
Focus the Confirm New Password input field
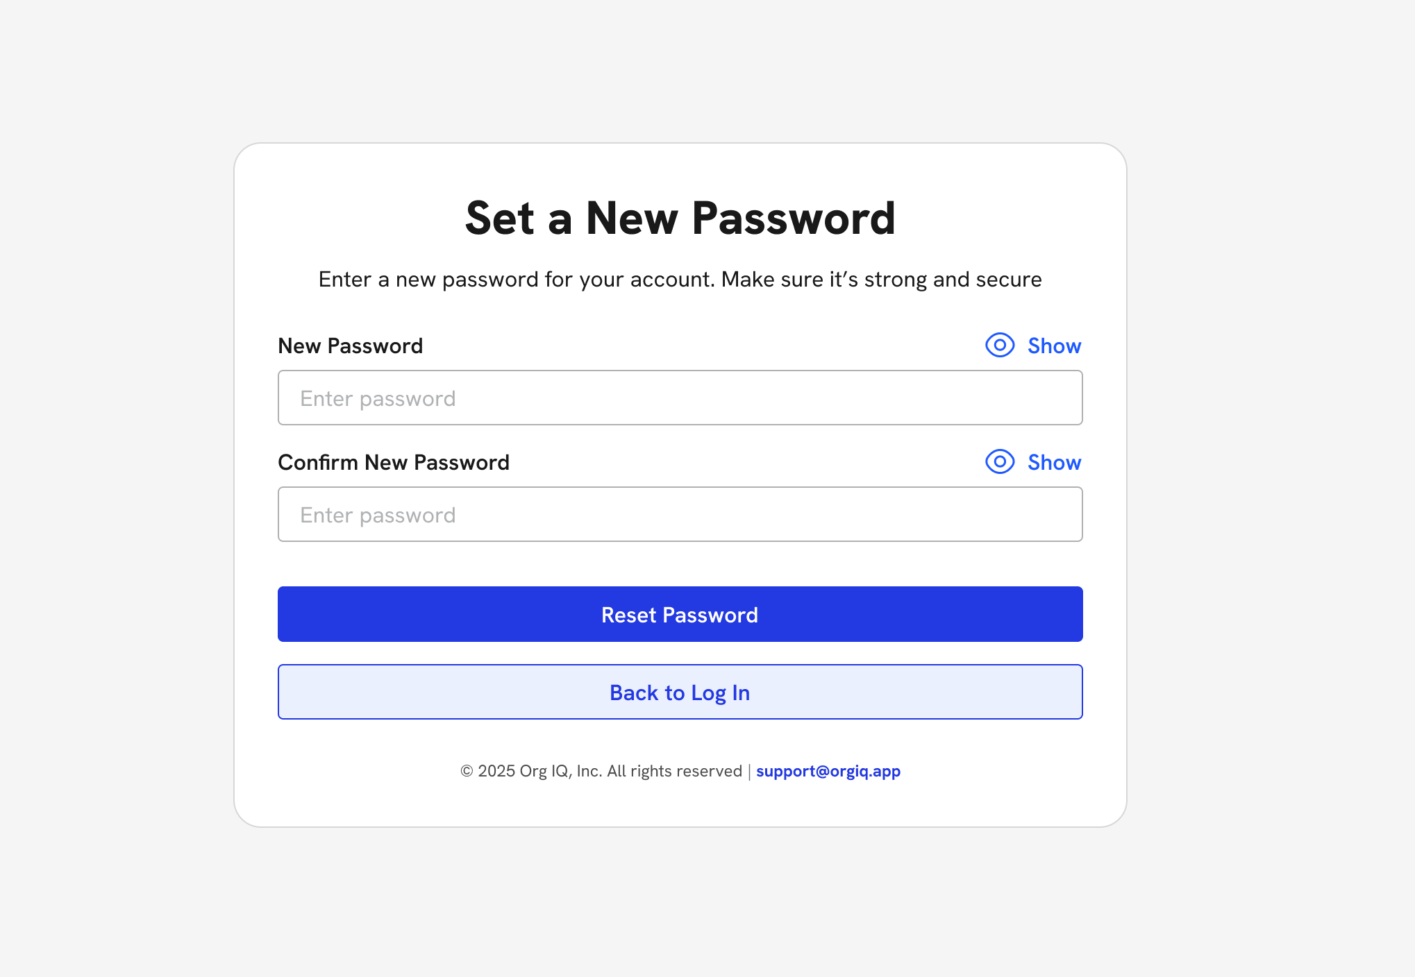click(680, 515)
